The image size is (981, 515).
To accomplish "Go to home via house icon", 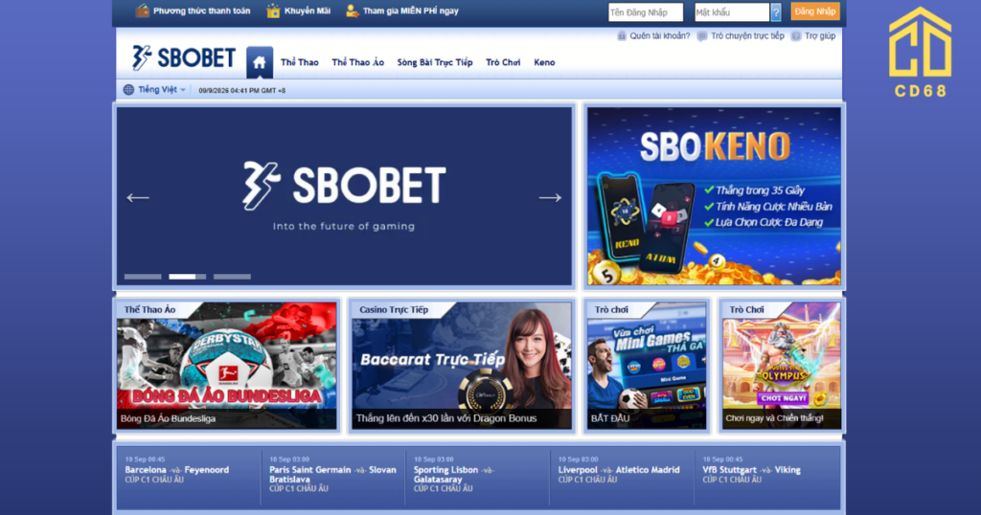I will pyautogui.click(x=260, y=62).
